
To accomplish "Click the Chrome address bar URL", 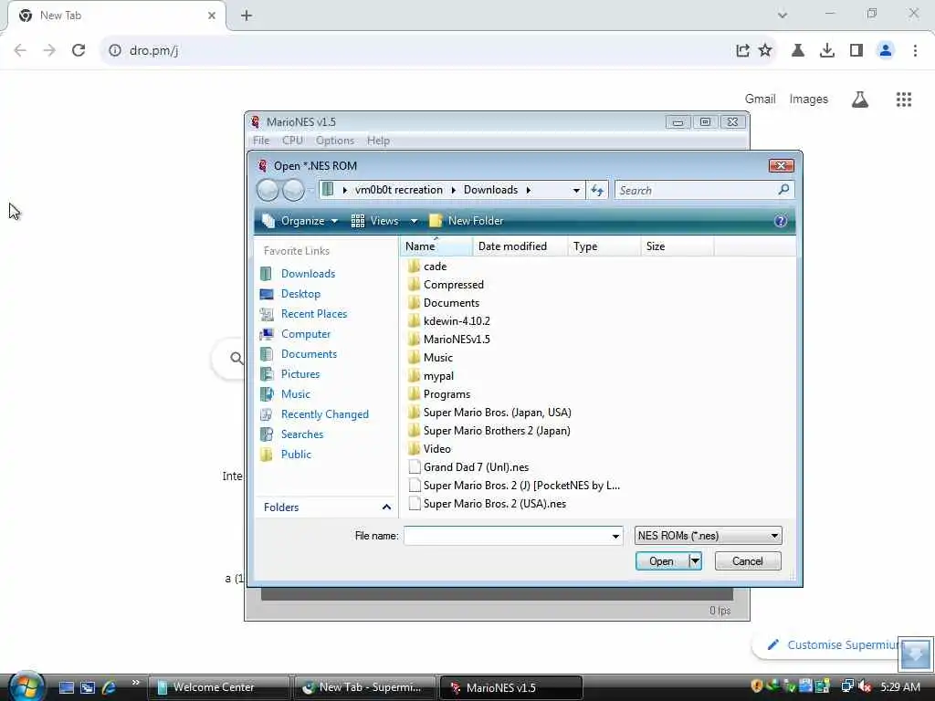I will [153, 51].
